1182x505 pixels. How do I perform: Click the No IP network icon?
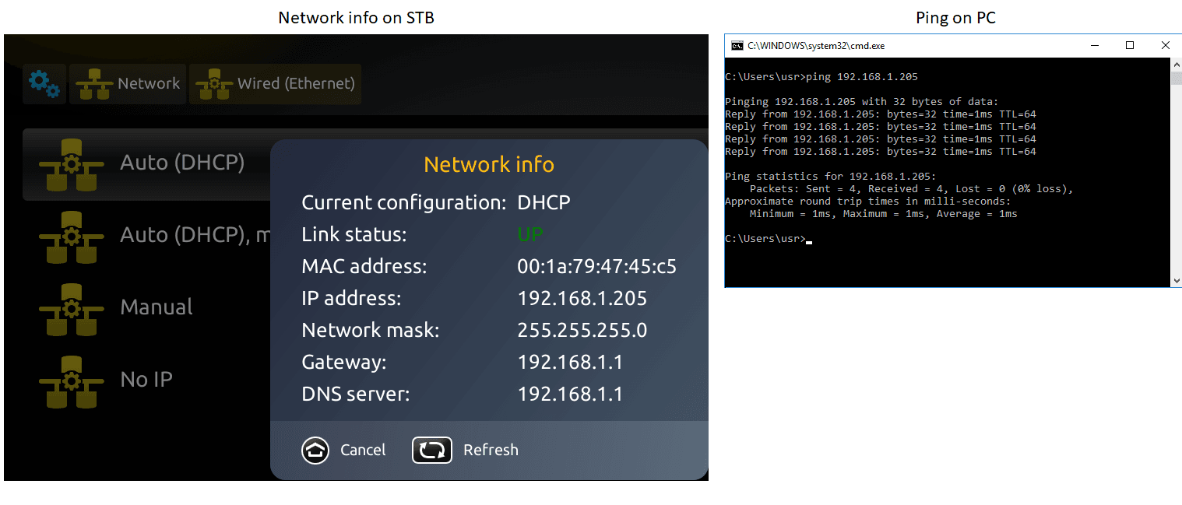pyautogui.click(x=71, y=381)
